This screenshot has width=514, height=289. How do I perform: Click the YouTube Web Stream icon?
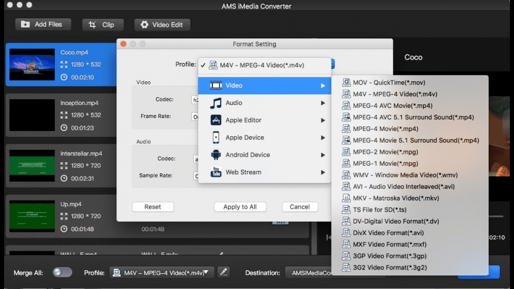pyautogui.click(x=216, y=172)
